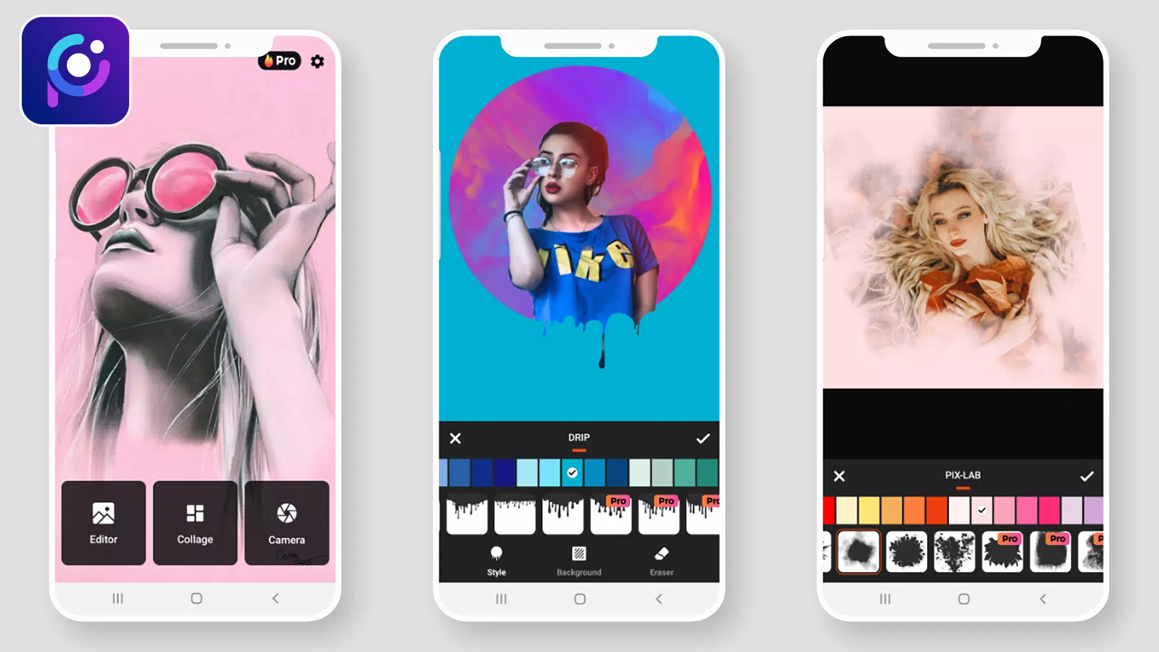This screenshot has height=652, width=1159.
Task: Click the Style tab in DRIP panel
Action: 494,561
